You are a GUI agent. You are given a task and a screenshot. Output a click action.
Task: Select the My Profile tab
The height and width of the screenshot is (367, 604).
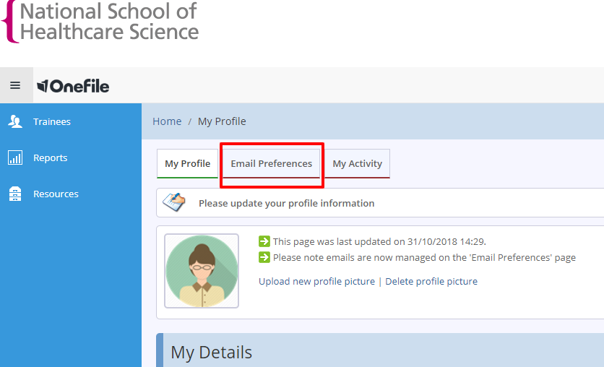(188, 164)
